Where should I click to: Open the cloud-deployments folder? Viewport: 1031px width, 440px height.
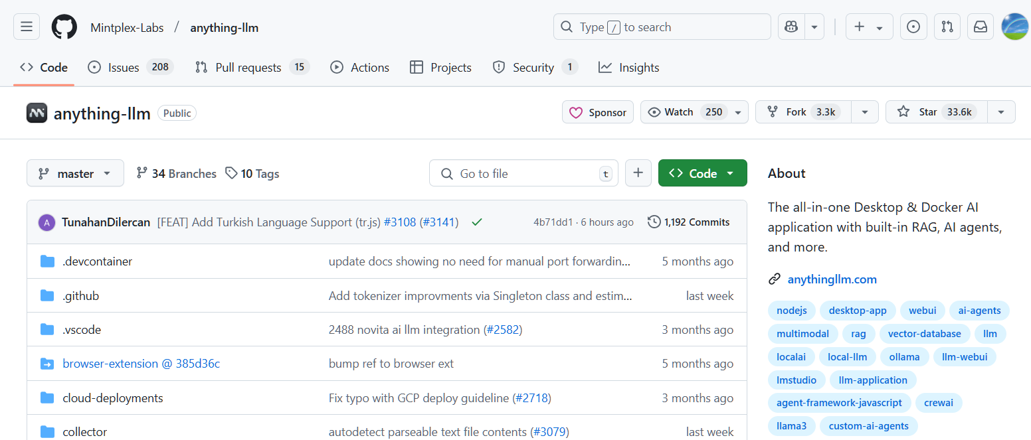[113, 398]
